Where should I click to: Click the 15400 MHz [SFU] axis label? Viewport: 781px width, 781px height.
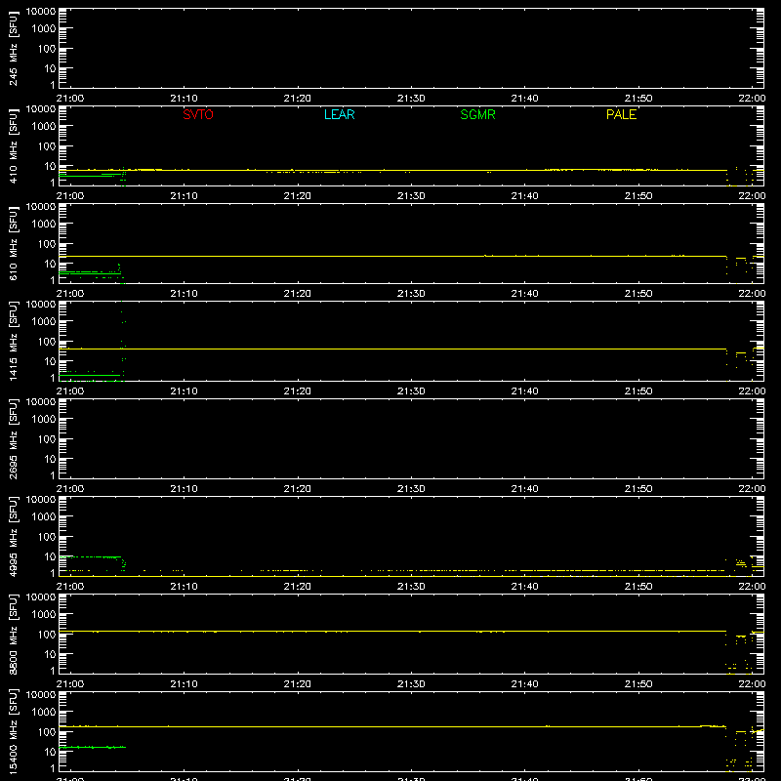(13, 731)
